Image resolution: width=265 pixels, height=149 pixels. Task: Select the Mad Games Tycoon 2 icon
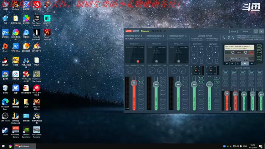tap(36, 132)
